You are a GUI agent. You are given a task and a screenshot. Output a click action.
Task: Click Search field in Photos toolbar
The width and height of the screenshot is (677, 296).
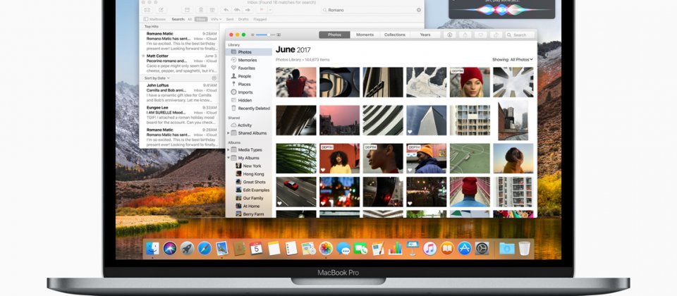[x=520, y=35]
